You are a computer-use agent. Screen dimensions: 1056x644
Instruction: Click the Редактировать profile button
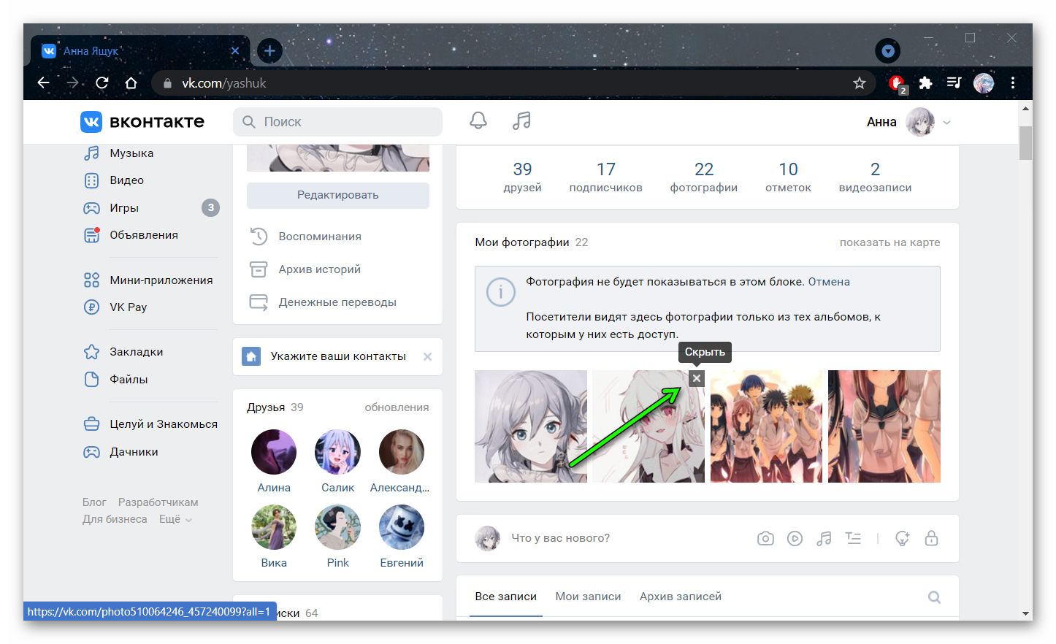click(x=338, y=195)
